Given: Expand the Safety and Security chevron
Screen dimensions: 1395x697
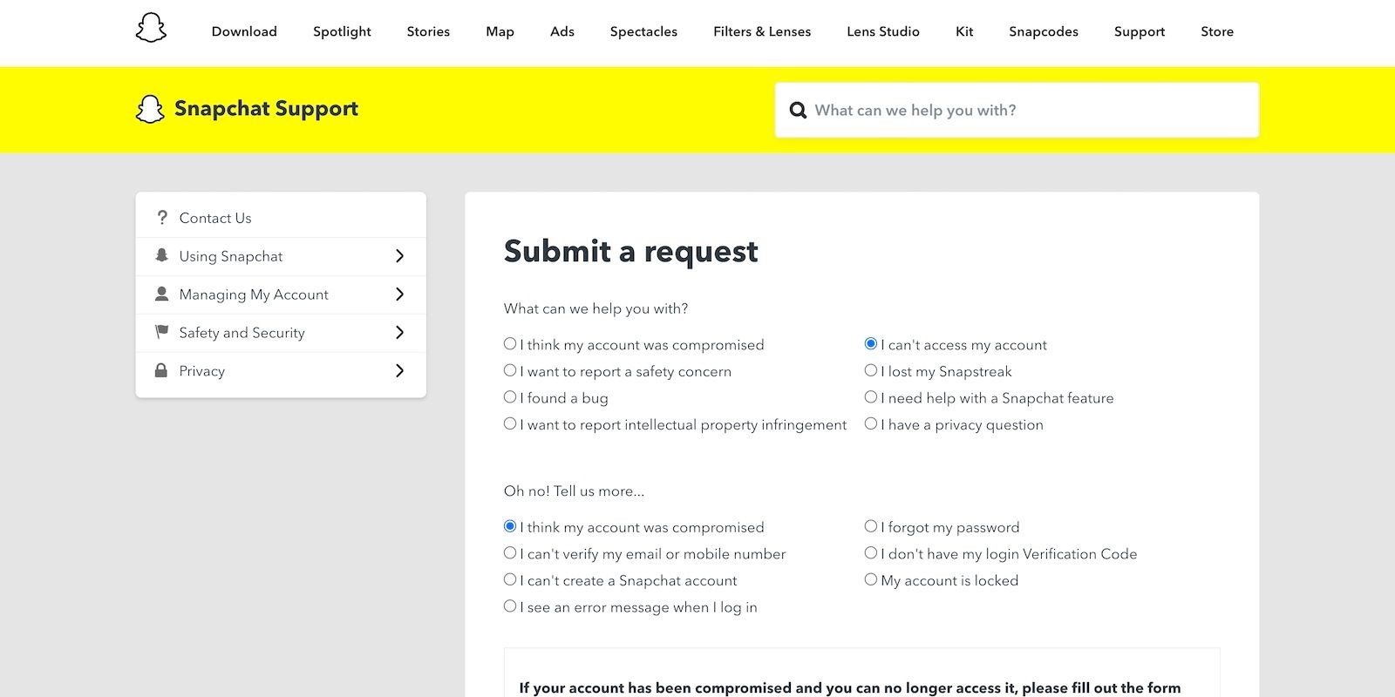Looking at the screenshot, I should point(399,333).
